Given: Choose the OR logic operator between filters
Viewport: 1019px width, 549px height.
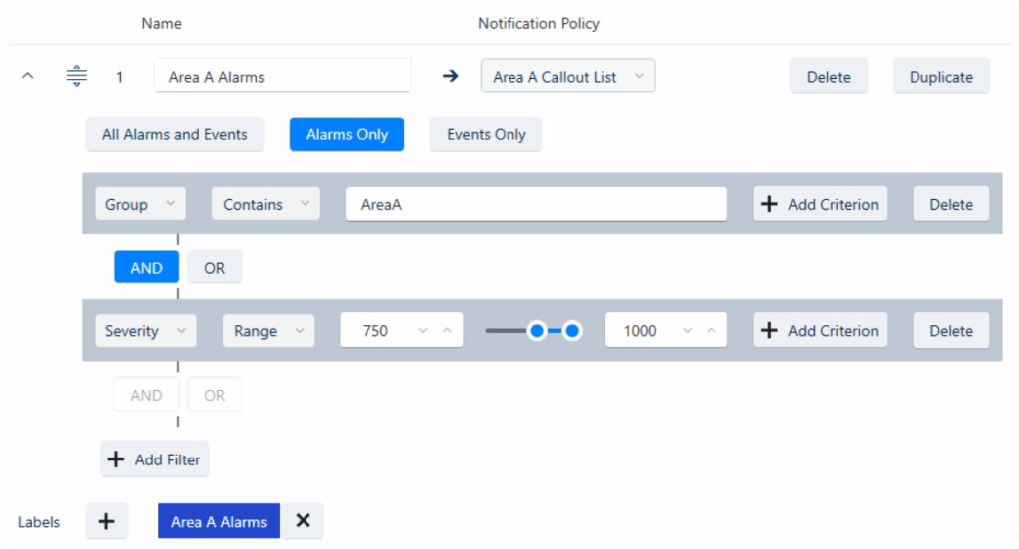Looking at the screenshot, I should (214, 268).
